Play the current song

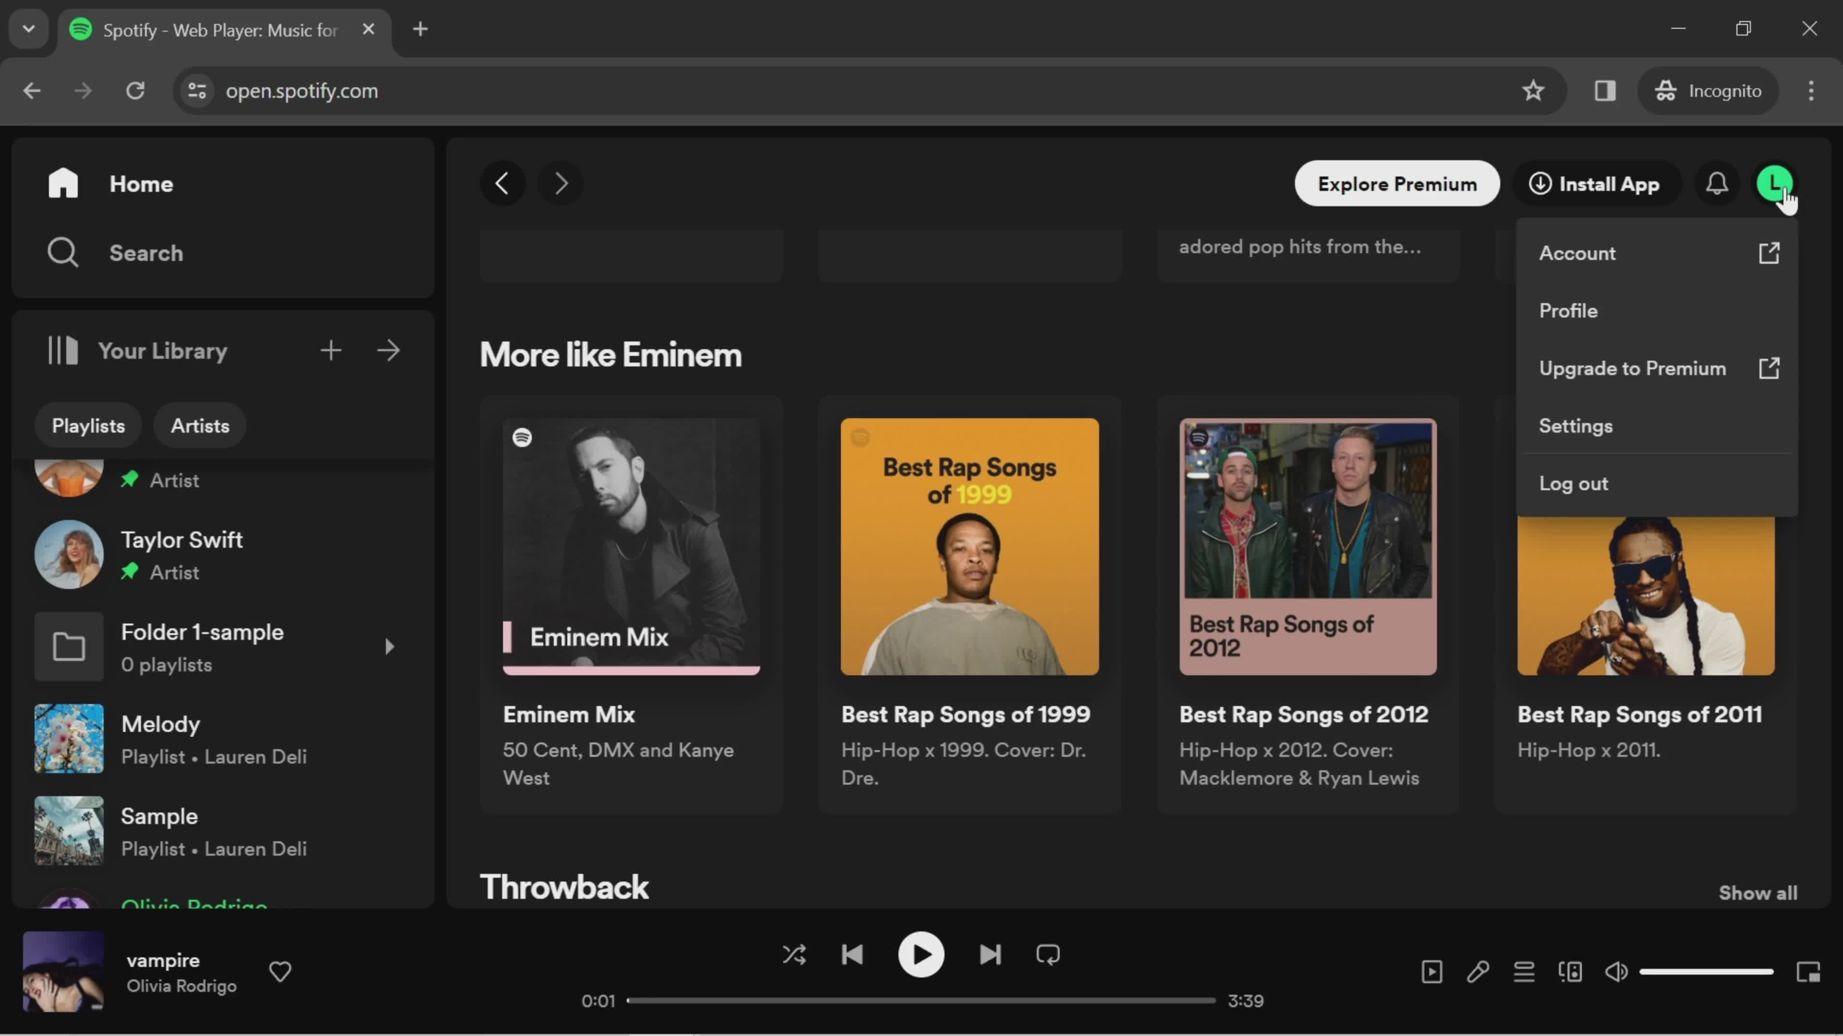pos(921,954)
